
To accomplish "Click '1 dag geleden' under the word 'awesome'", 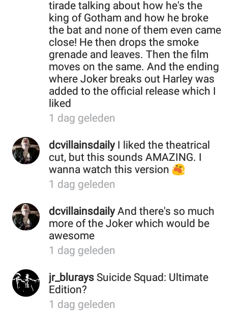I will click(82, 250).
